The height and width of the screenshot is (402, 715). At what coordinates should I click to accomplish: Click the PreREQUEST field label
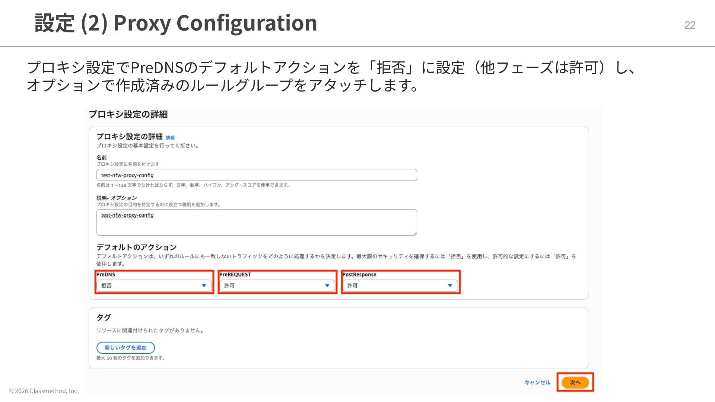tap(235, 275)
